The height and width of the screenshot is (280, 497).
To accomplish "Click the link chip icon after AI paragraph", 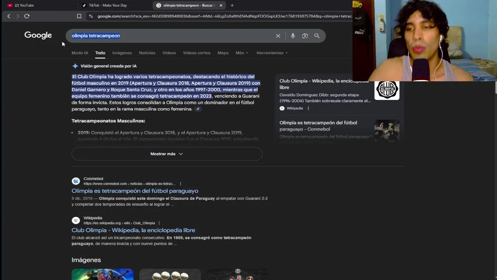I will tap(198, 109).
